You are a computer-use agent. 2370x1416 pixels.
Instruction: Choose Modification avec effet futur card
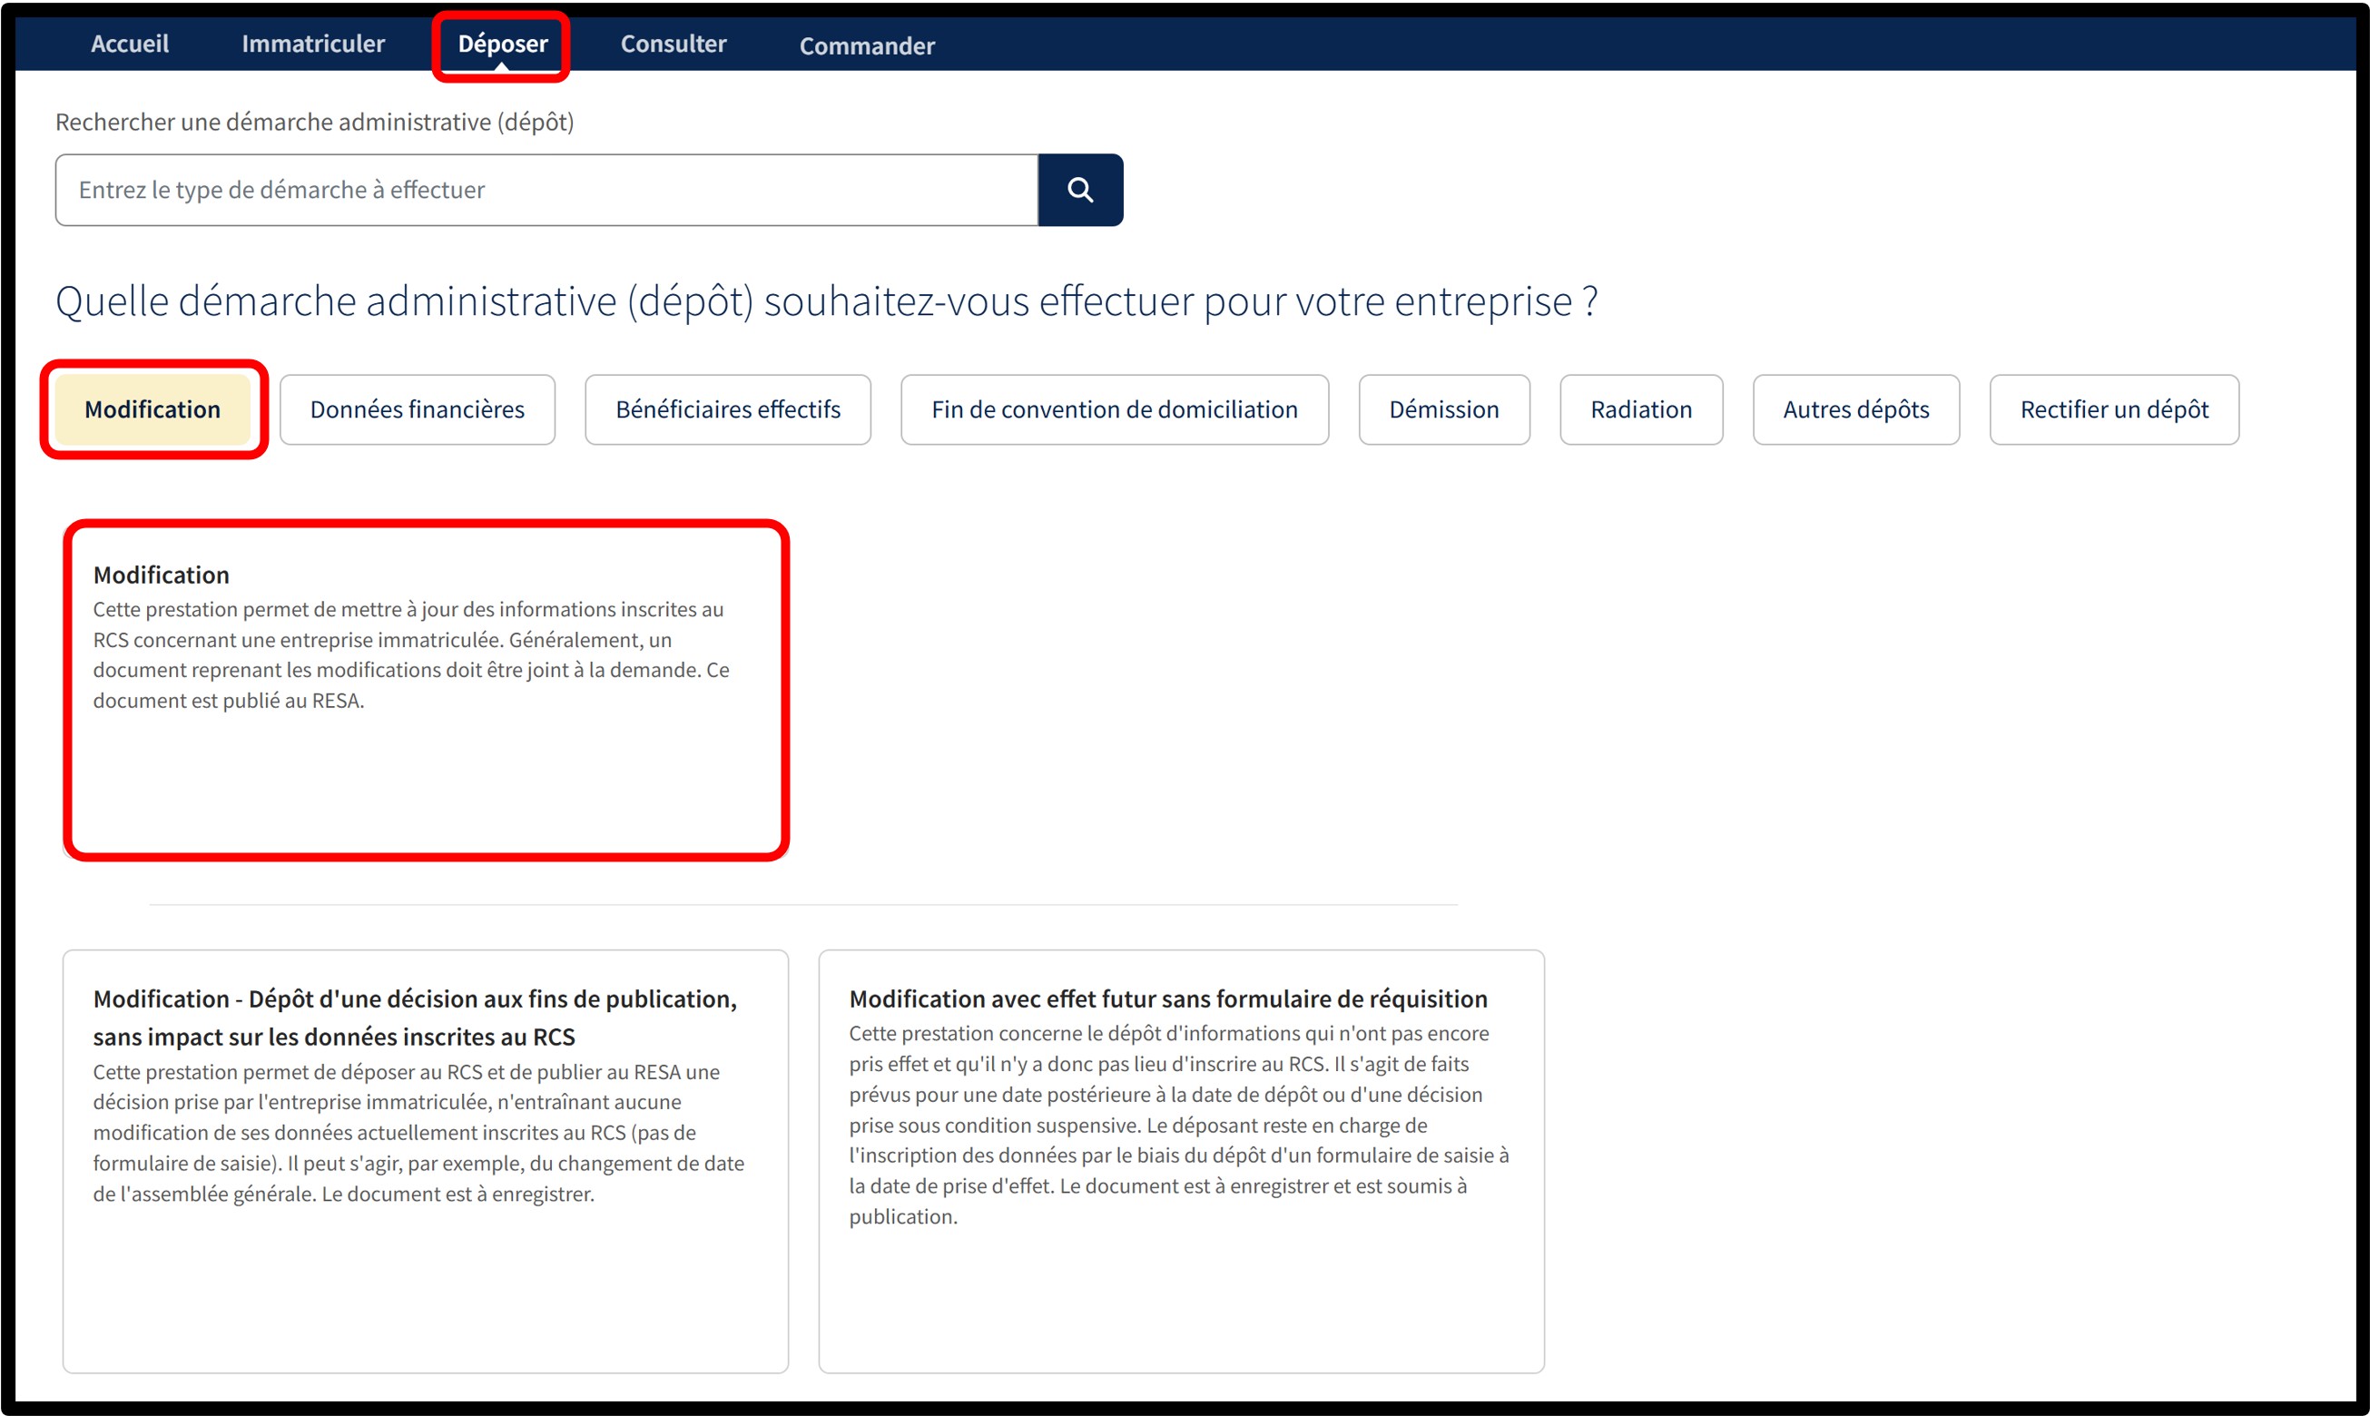1180,1159
